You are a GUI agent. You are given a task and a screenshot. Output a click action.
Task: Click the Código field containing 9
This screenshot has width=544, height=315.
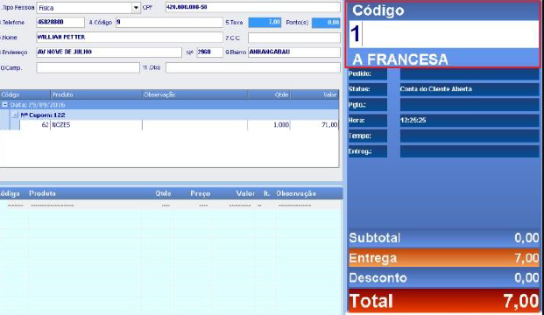point(169,22)
